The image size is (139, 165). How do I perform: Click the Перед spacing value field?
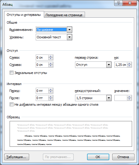tap(42, 91)
